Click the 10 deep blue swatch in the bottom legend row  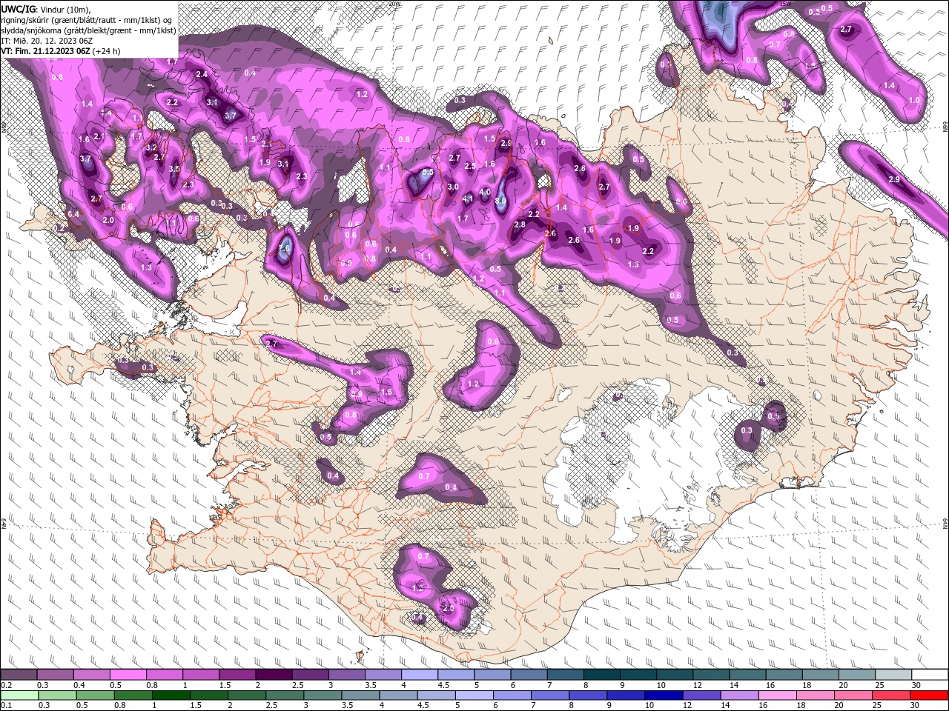click(663, 695)
